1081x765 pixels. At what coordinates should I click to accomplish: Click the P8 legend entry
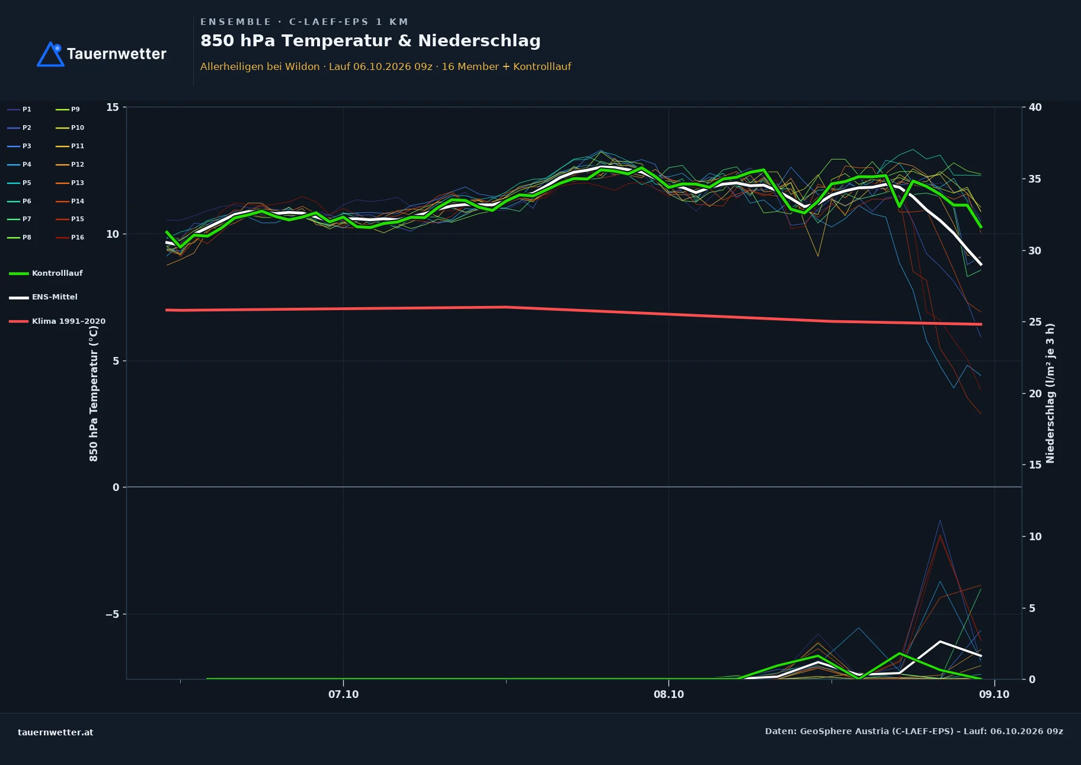click(x=20, y=237)
